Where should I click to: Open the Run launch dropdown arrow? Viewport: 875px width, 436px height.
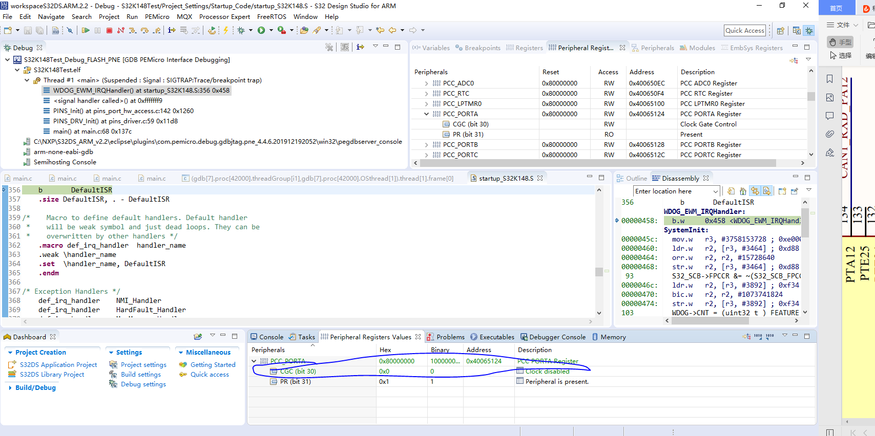point(270,31)
